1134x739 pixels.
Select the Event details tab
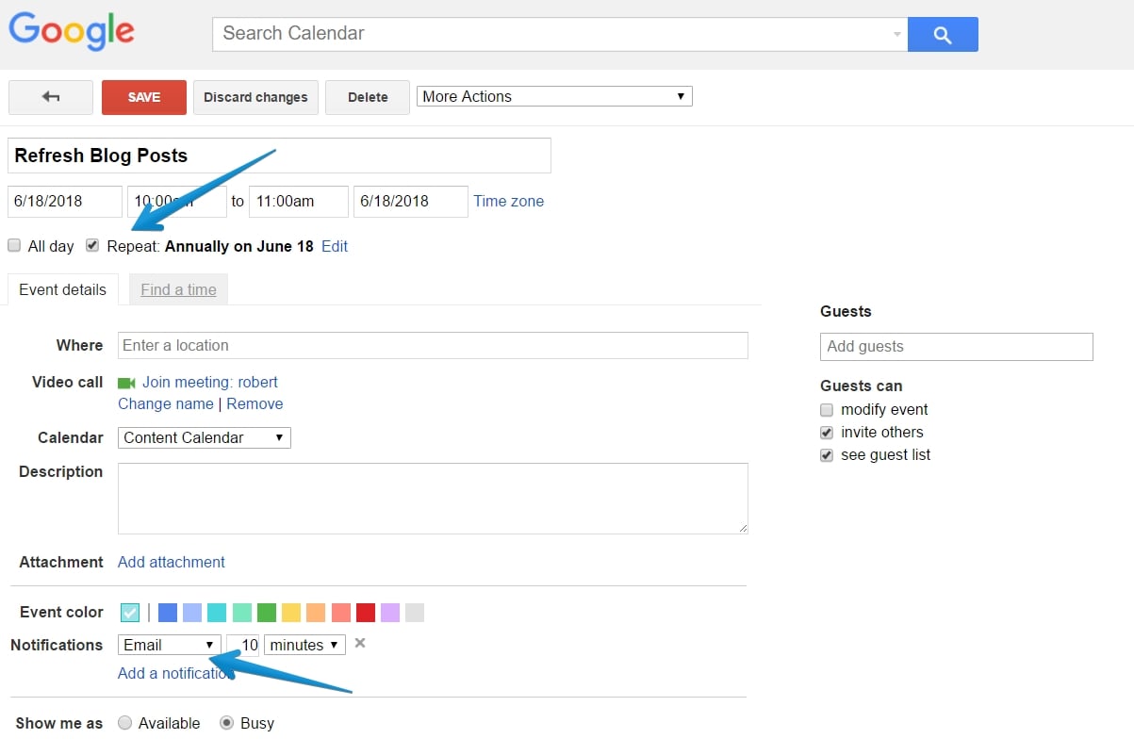pyautogui.click(x=62, y=290)
